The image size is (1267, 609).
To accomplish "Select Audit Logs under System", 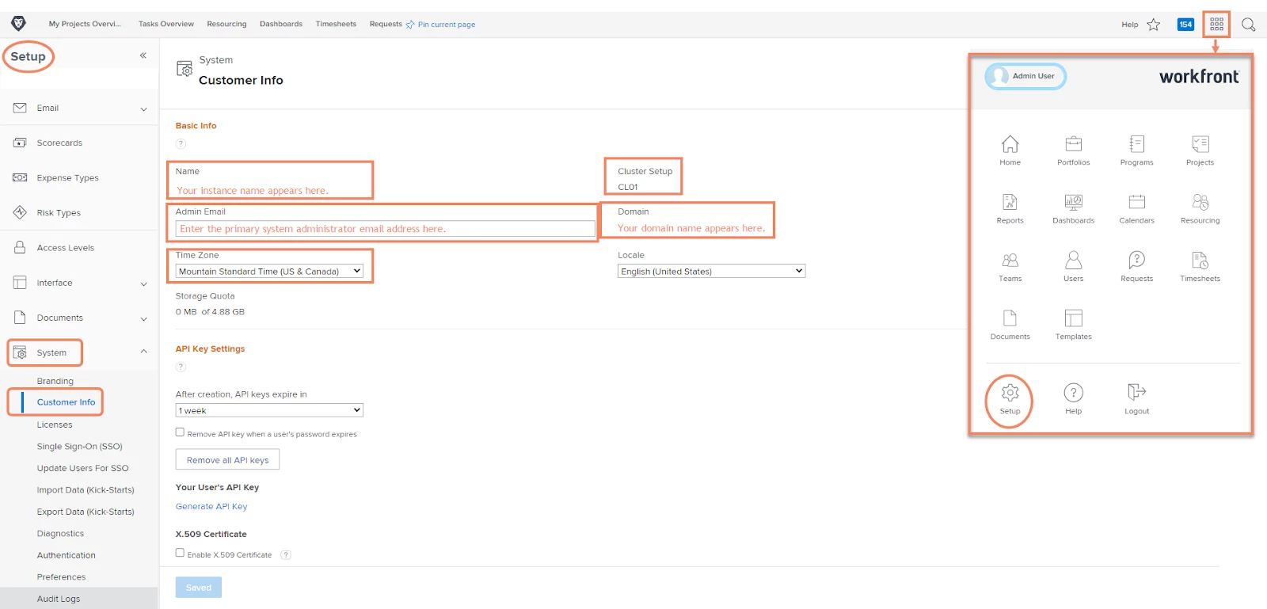I will (59, 599).
